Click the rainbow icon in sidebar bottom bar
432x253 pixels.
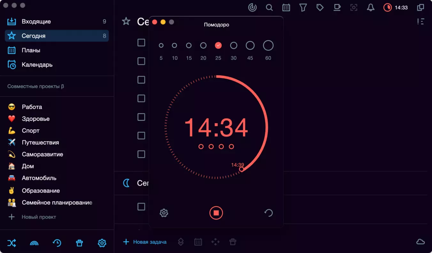pos(34,243)
